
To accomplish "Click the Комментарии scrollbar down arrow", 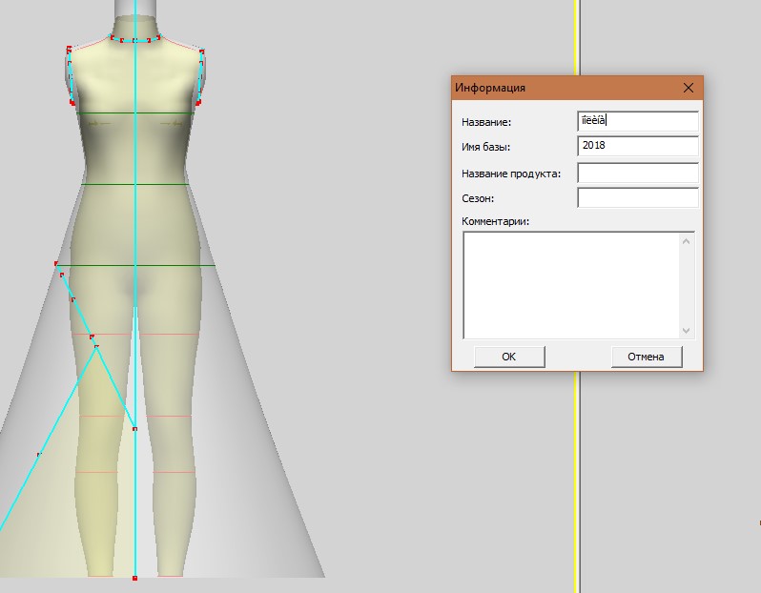I will 686,330.
